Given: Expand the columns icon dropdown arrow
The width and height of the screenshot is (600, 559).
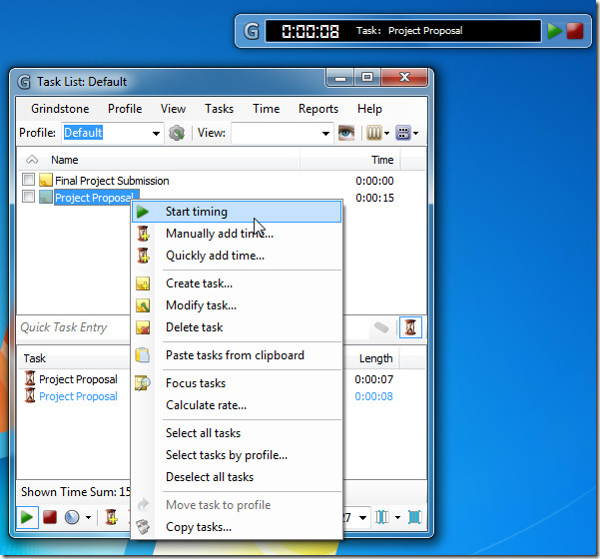Looking at the screenshot, I should click(x=386, y=133).
